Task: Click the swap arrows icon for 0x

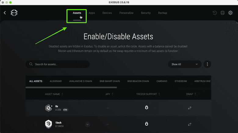Action: point(189,108)
